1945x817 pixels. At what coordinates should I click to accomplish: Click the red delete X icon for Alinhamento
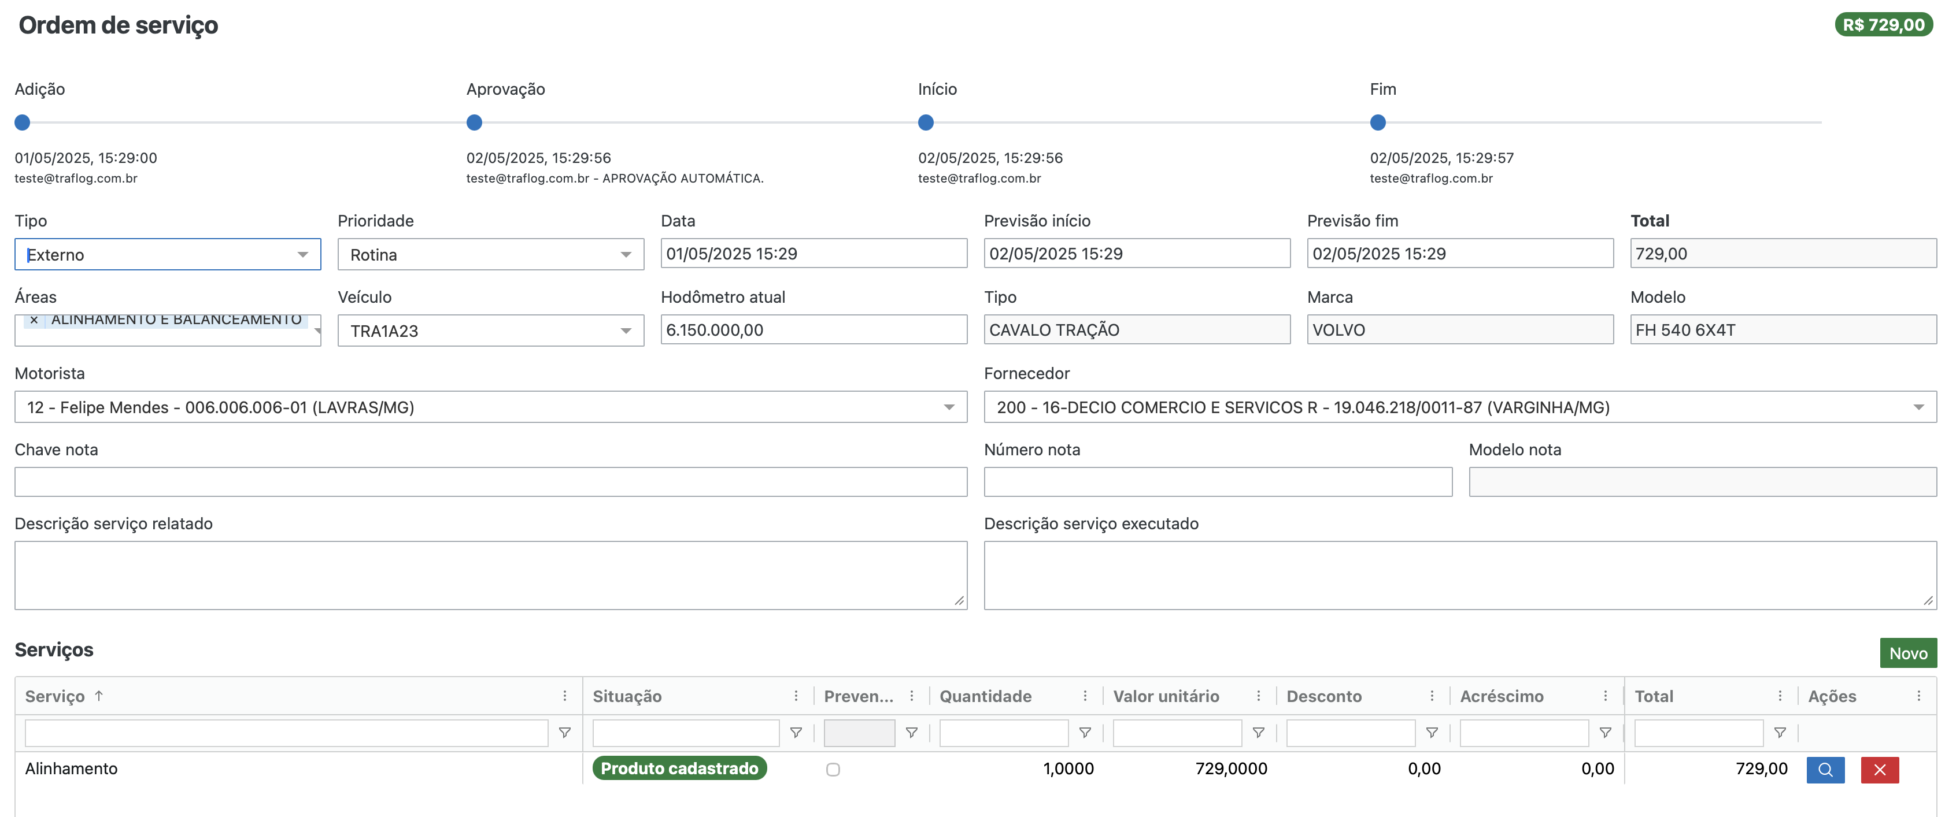pyautogui.click(x=1879, y=770)
